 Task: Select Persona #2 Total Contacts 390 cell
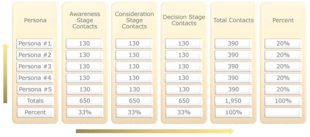coord(233,55)
